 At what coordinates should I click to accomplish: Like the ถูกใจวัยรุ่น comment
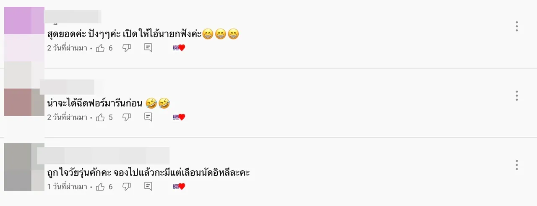(100, 187)
